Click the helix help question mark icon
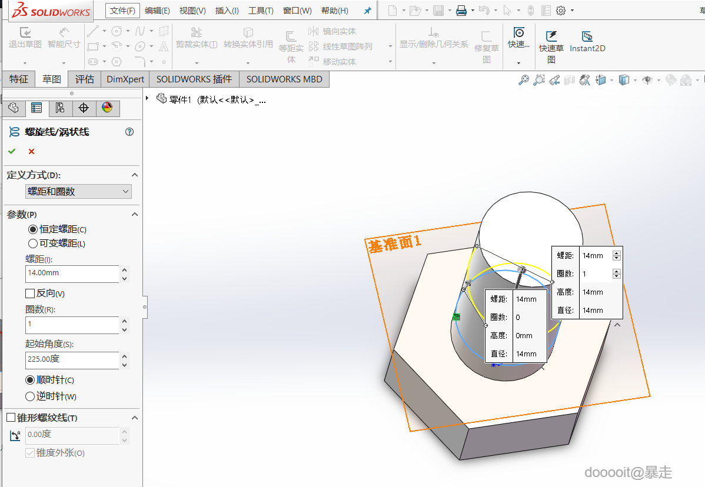The height and width of the screenshot is (487, 705). [129, 132]
